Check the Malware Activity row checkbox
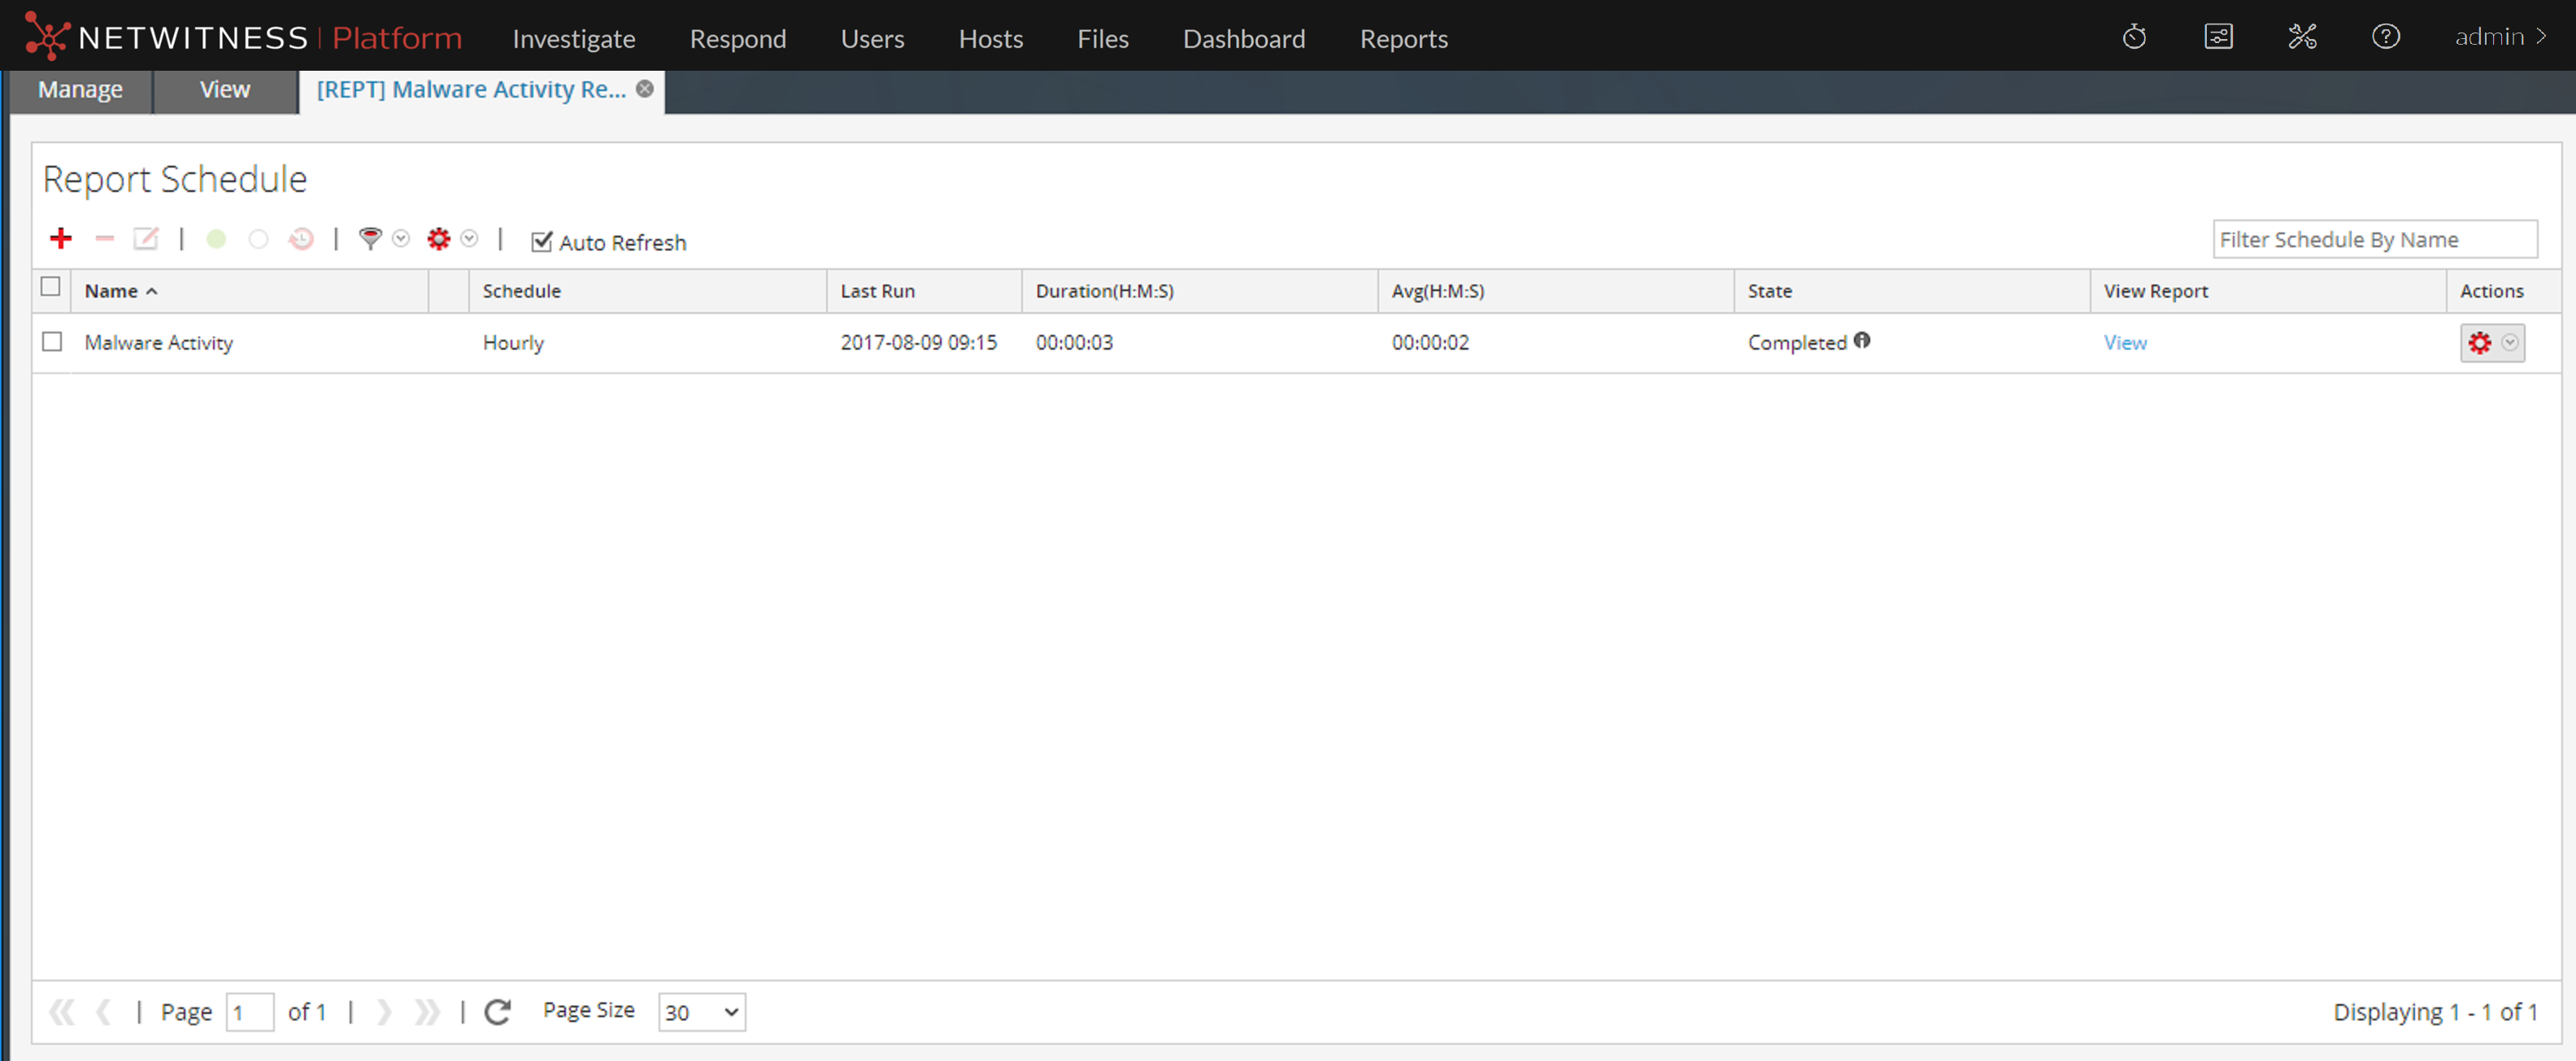 [52, 342]
